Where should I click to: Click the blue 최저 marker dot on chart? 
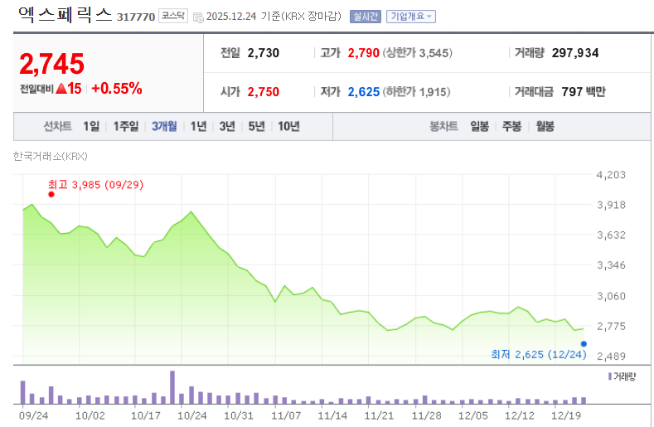(x=584, y=344)
